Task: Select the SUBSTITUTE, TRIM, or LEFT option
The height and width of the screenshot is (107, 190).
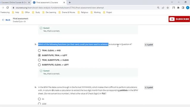Action: [x=39, y=55]
